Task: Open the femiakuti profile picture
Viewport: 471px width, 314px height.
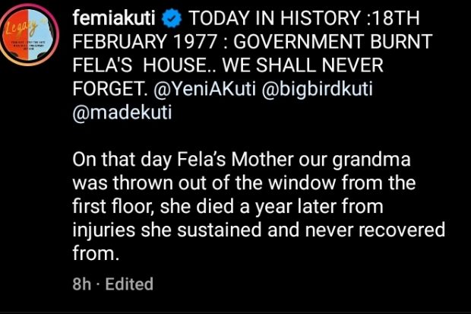Action: pyautogui.click(x=31, y=37)
